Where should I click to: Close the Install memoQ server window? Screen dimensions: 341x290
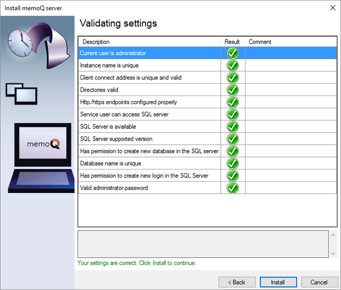[332, 8]
